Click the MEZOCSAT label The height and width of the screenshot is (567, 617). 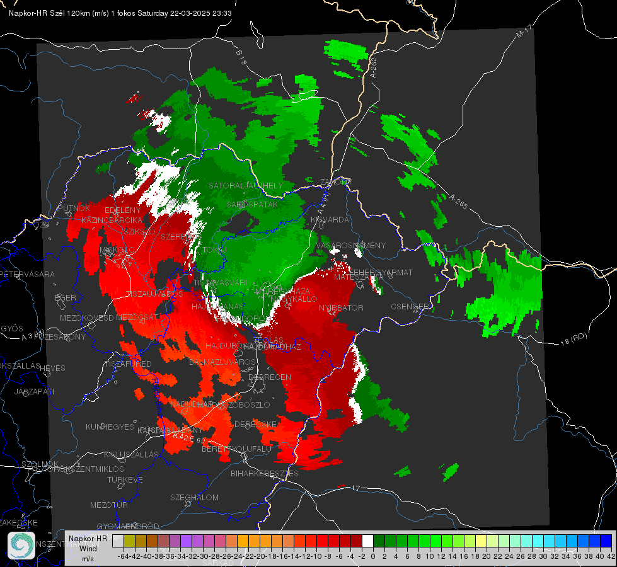click(x=137, y=317)
